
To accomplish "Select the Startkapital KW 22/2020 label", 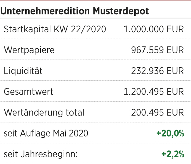I will 55,29.
